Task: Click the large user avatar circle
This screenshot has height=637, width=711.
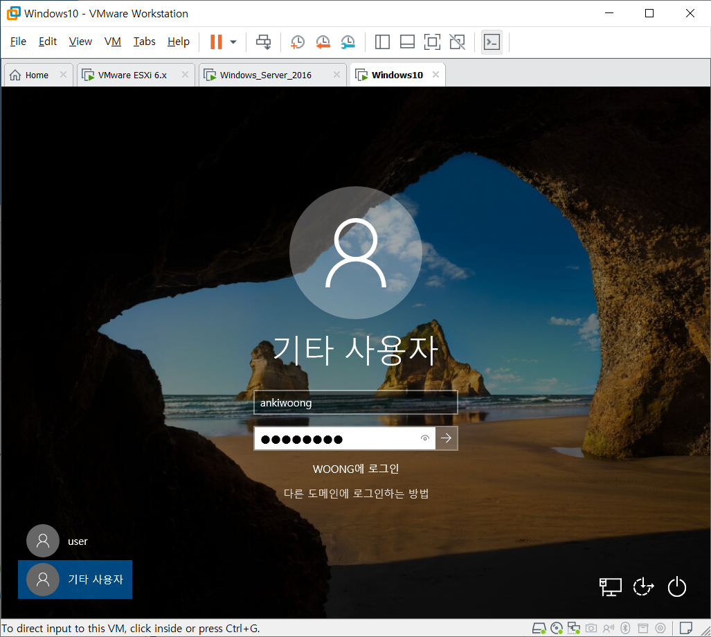Action: (356, 253)
